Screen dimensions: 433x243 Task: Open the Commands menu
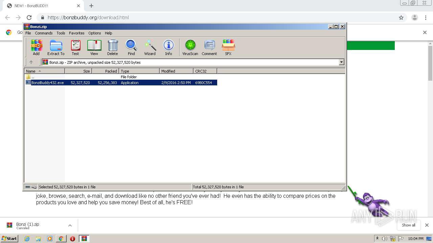pos(44,33)
